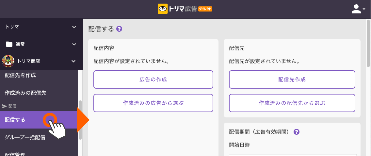The height and width of the screenshot is (156, 371).
Task: Click help icon beside 配信期間 label
Action: point(297,132)
